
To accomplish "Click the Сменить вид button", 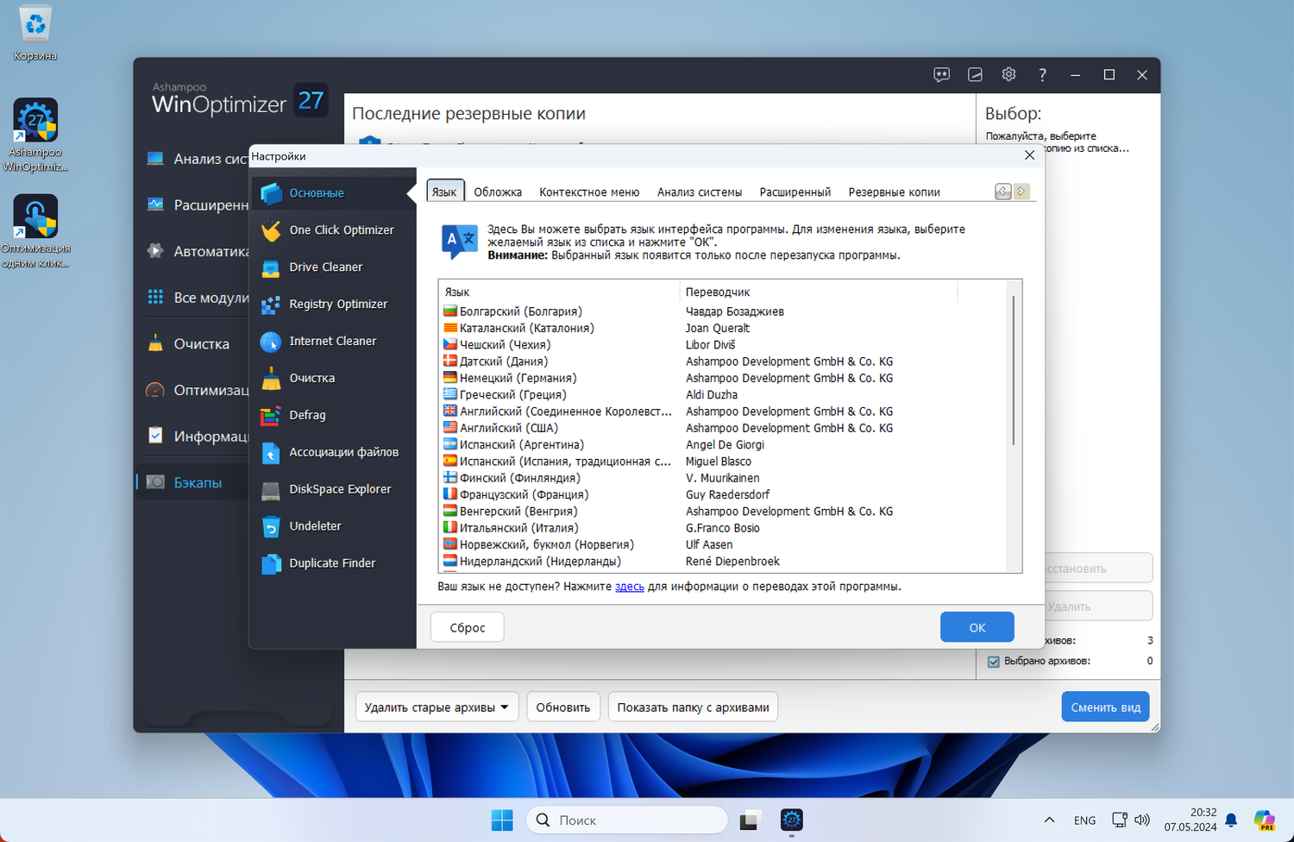I will coord(1106,707).
